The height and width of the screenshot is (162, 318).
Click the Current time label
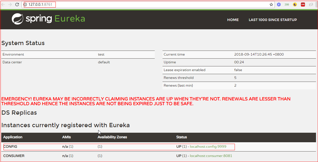click(174, 54)
